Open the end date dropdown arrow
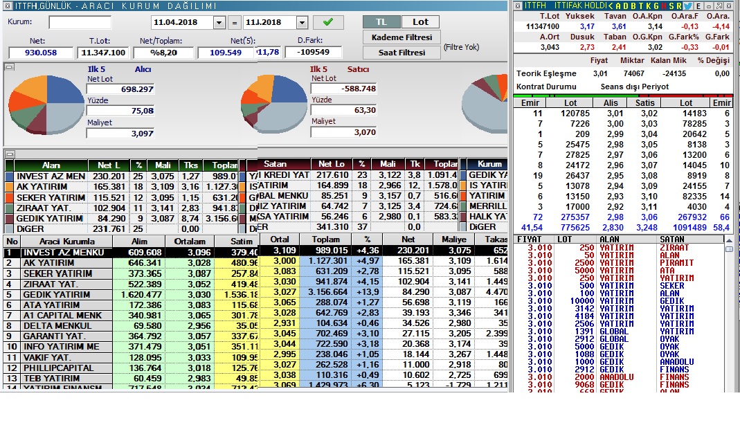This screenshot has width=740, height=425. [302, 22]
